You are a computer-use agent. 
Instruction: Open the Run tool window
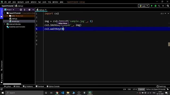tap(8, 86)
